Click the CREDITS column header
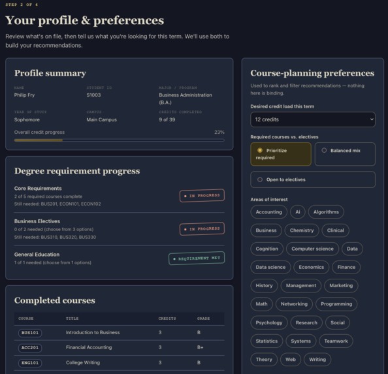This screenshot has width=388, height=374. click(167, 319)
